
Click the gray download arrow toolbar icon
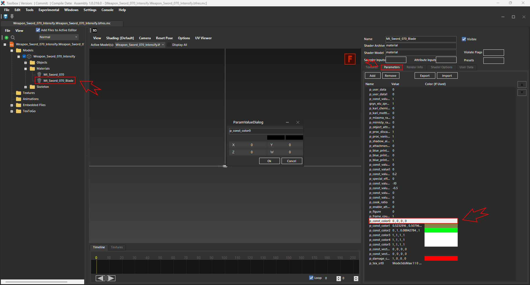tap(12, 17)
